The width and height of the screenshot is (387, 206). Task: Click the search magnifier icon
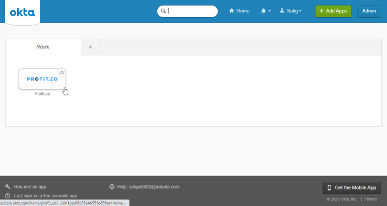click(163, 11)
